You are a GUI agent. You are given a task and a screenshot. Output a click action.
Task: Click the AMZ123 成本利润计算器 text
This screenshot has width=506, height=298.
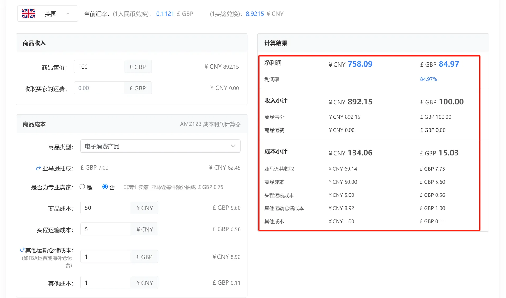(x=210, y=124)
